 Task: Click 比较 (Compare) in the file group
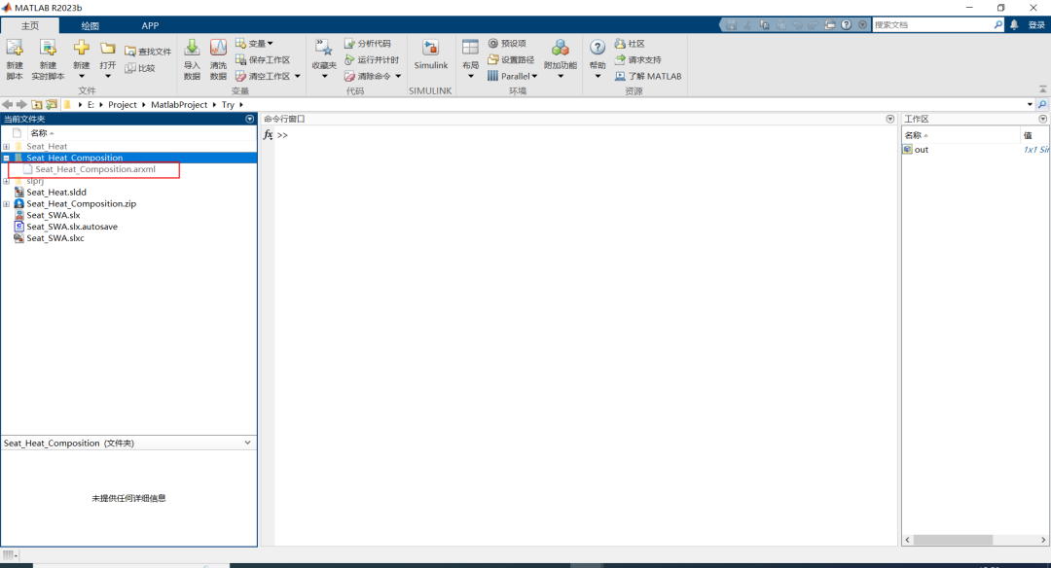click(140, 68)
